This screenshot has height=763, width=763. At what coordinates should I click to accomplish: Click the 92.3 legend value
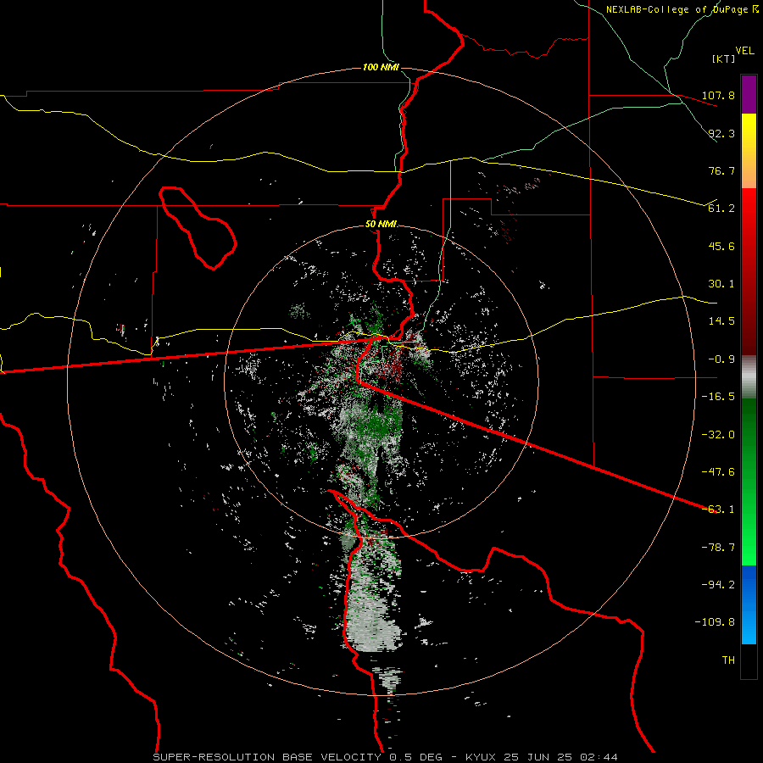coord(721,133)
